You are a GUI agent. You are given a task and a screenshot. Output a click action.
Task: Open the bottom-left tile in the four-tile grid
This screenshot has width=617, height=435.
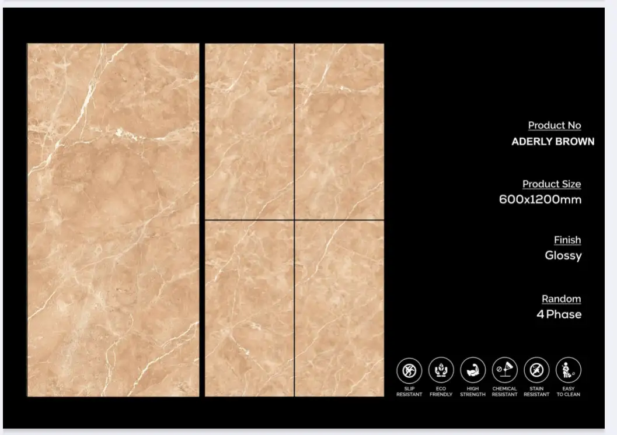click(x=249, y=309)
